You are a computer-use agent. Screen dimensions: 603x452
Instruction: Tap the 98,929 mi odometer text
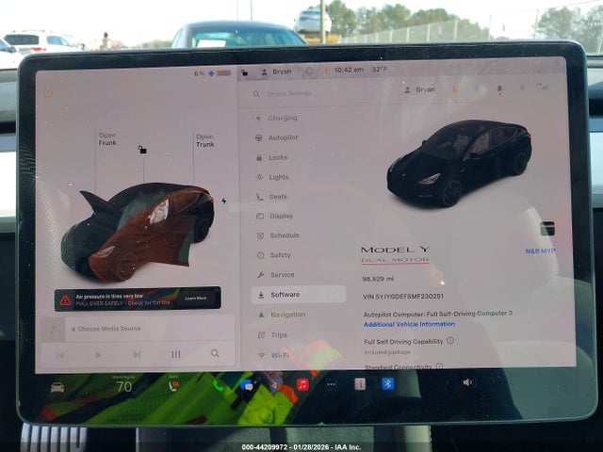click(378, 279)
